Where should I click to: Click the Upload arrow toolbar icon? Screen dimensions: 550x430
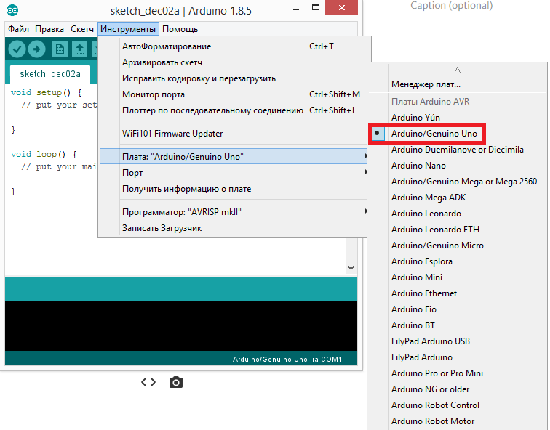pyautogui.click(x=37, y=49)
